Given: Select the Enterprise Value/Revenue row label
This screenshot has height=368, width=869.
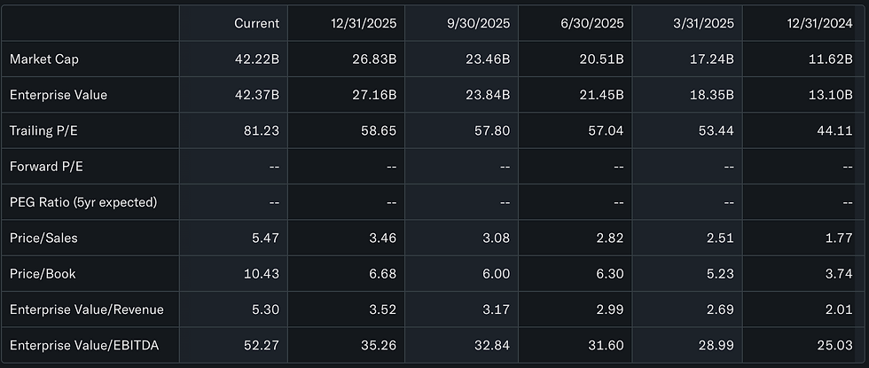Looking at the screenshot, I should [x=87, y=309].
